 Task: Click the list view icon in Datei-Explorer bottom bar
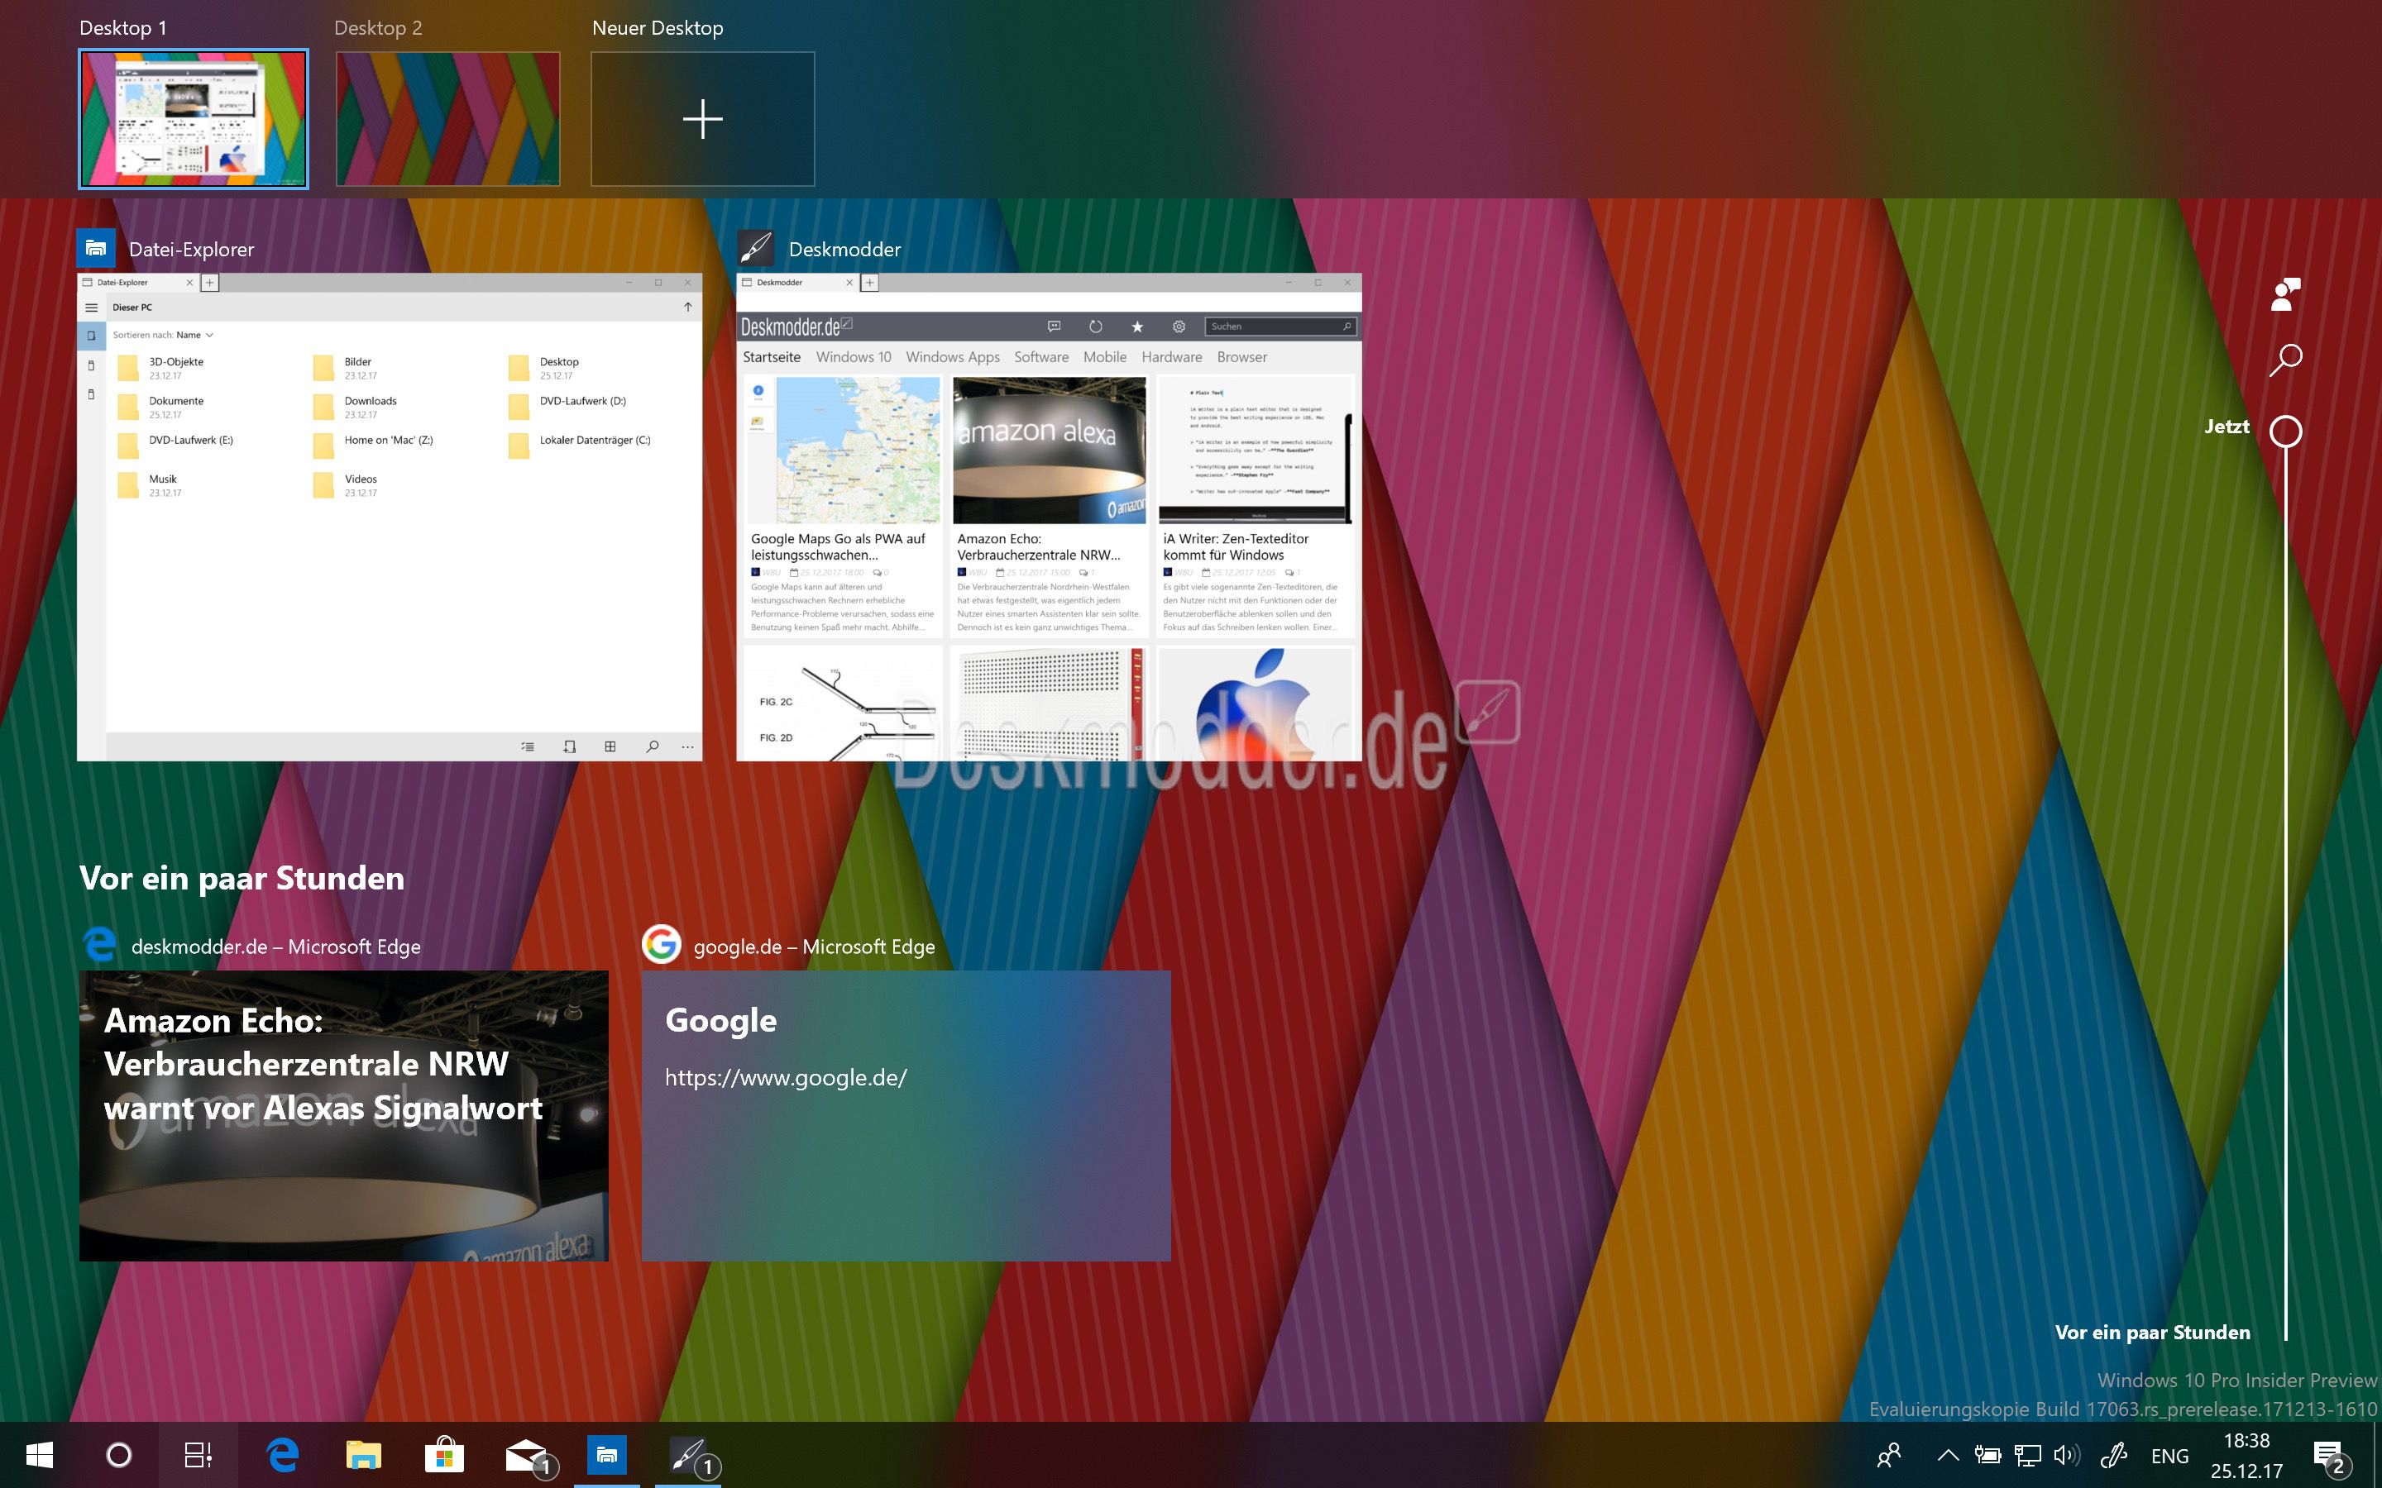coord(528,747)
